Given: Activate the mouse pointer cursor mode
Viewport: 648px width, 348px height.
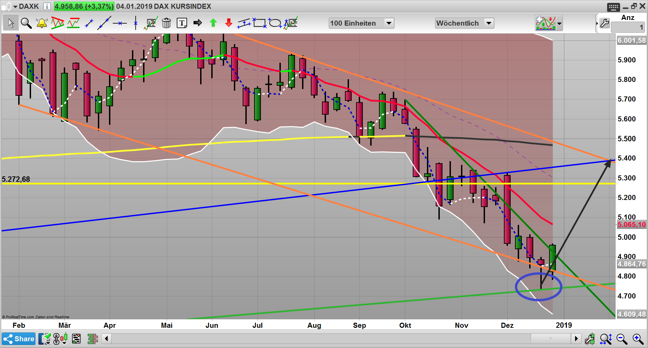Looking at the screenshot, I should point(11,23).
